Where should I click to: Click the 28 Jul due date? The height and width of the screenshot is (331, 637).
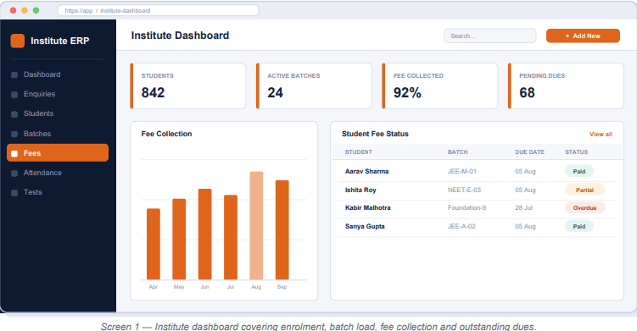[523, 207]
